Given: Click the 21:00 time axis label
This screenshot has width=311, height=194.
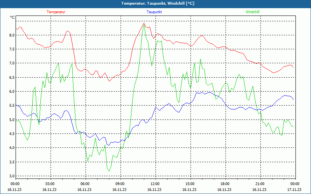Looking at the screenshot, I should click(260, 184).
